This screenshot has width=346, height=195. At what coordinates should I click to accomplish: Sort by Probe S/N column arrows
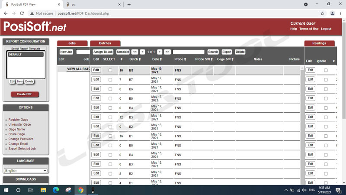click(x=212, y=59)
